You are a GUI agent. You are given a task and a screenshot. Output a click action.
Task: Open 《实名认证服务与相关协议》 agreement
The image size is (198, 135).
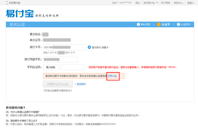pyautogui.click(x=58, y=91)
